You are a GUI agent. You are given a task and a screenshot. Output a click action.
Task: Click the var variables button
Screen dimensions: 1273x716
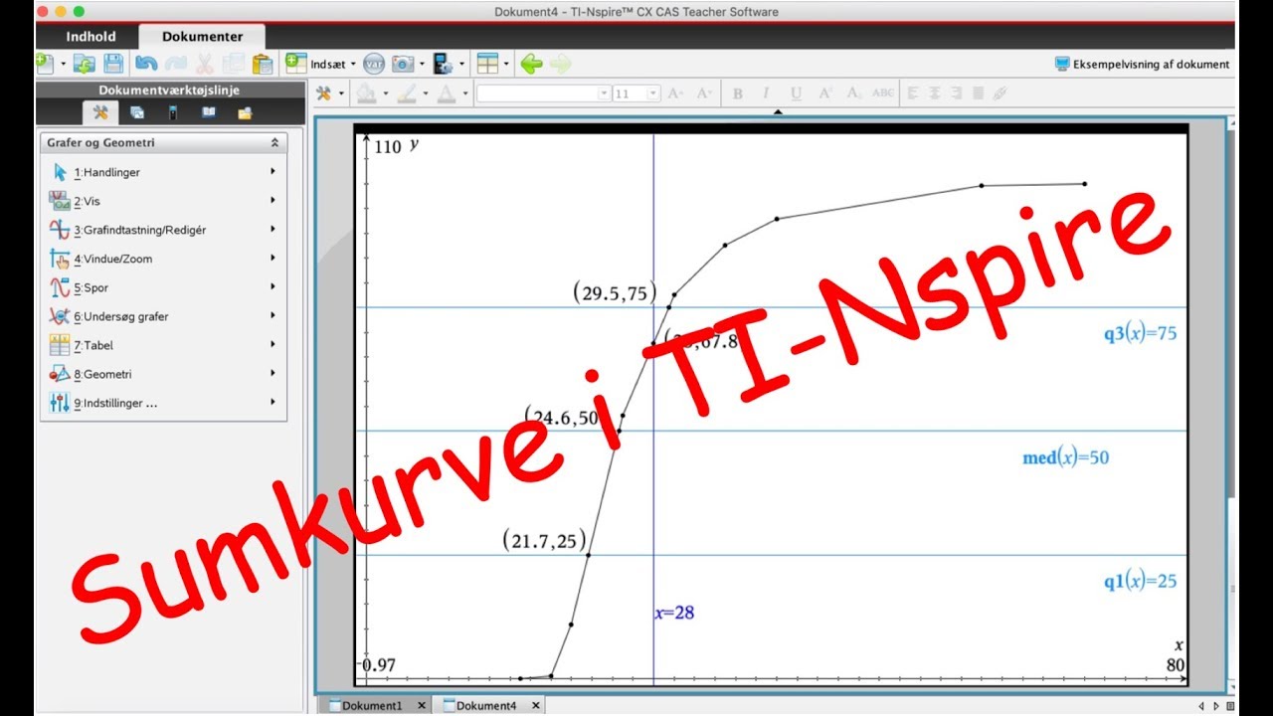[x=374, y=64]
